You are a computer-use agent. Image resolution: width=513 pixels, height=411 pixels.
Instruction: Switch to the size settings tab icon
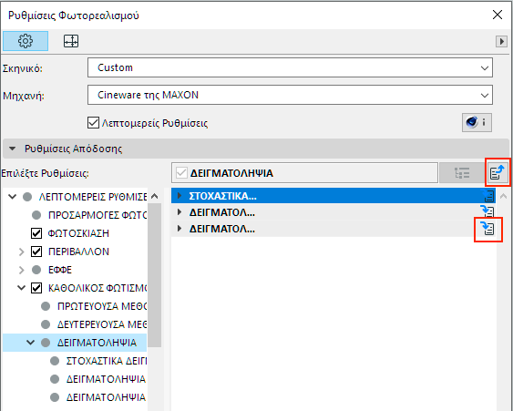coord(71,41)
